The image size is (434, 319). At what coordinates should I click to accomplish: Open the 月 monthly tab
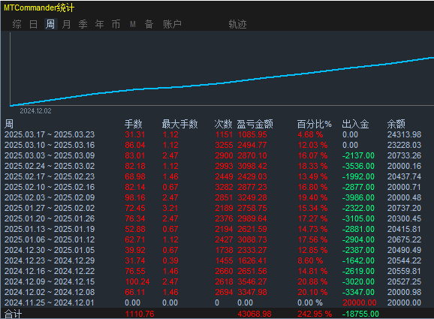[x=66, y=24]
